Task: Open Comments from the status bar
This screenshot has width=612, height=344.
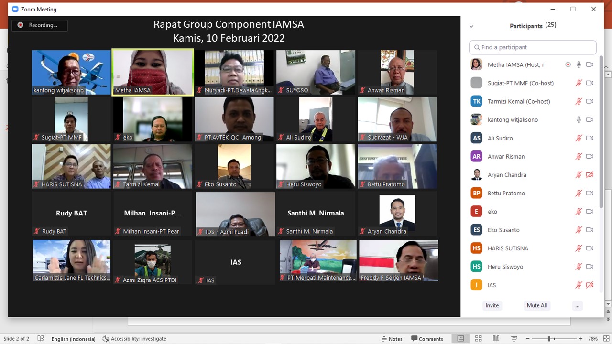Action: [427, 339]
